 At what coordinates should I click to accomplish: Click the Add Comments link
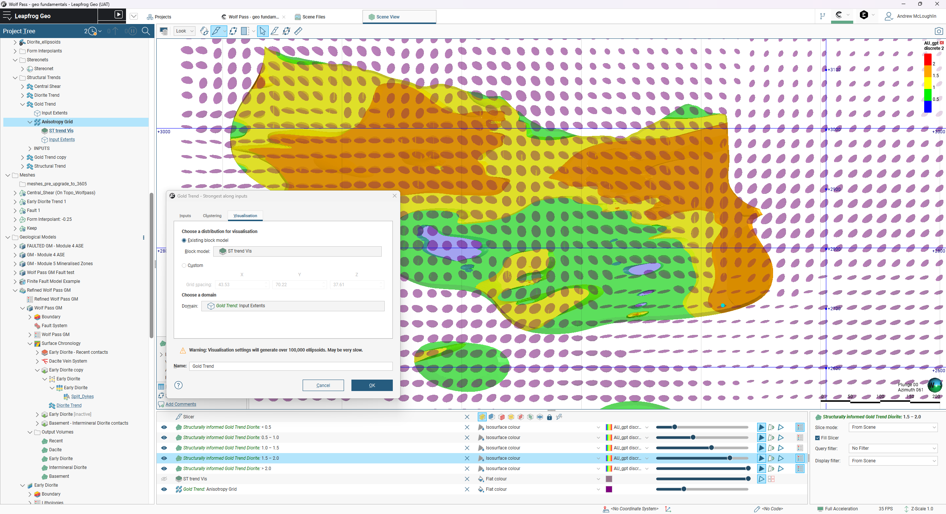tap(181, 404)
